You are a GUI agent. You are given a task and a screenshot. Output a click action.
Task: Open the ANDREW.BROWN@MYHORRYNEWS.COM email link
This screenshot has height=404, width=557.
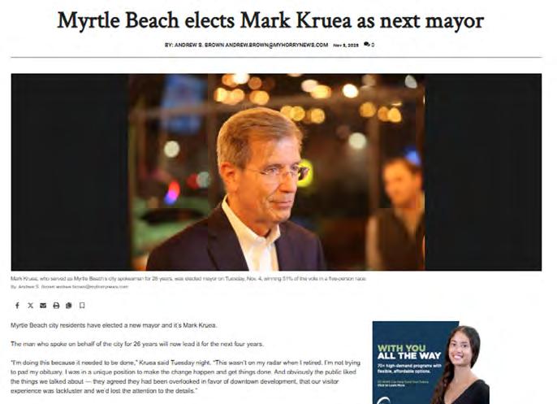pyautogui.click(x=277, y=45)
